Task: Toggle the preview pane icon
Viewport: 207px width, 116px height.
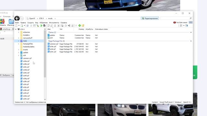Action: coord(186,25)
